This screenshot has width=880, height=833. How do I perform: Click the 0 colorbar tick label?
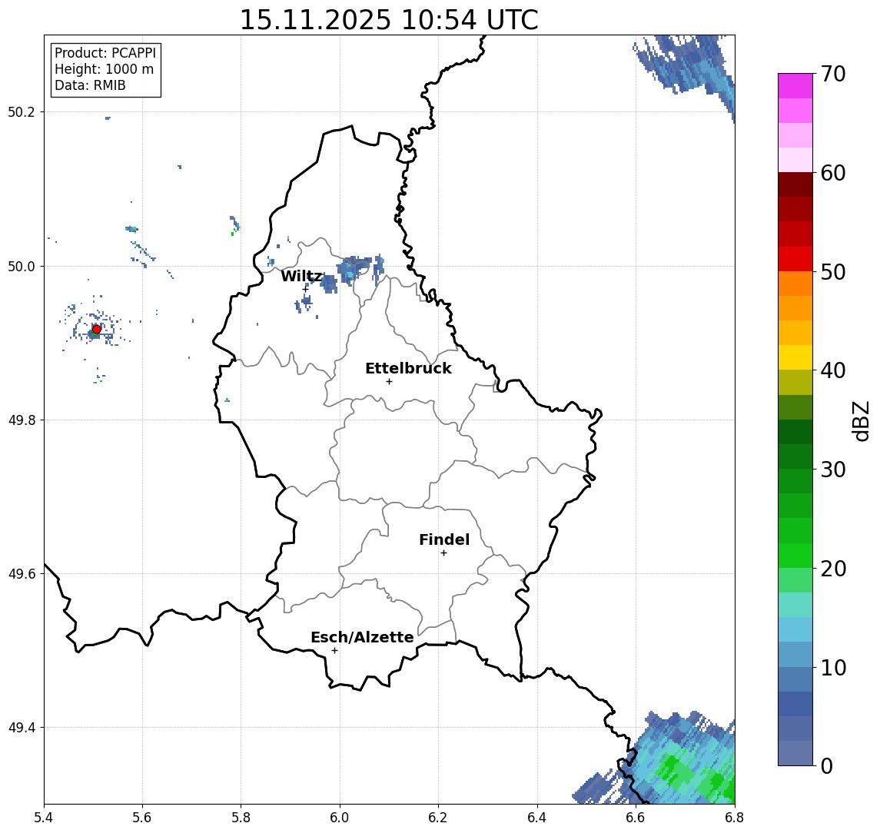[x=827, y=765]
